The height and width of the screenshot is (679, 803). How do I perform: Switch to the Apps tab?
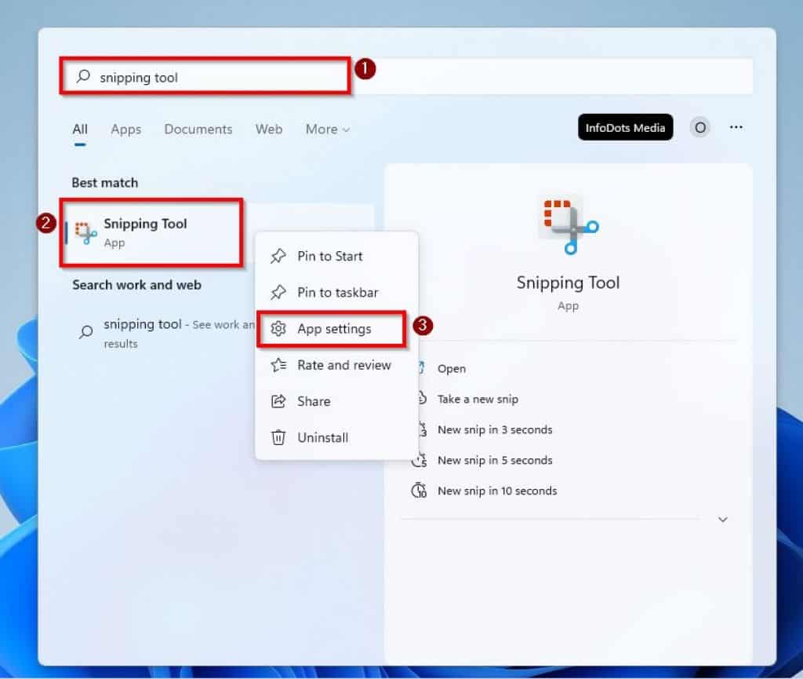[x=126, y=130]
